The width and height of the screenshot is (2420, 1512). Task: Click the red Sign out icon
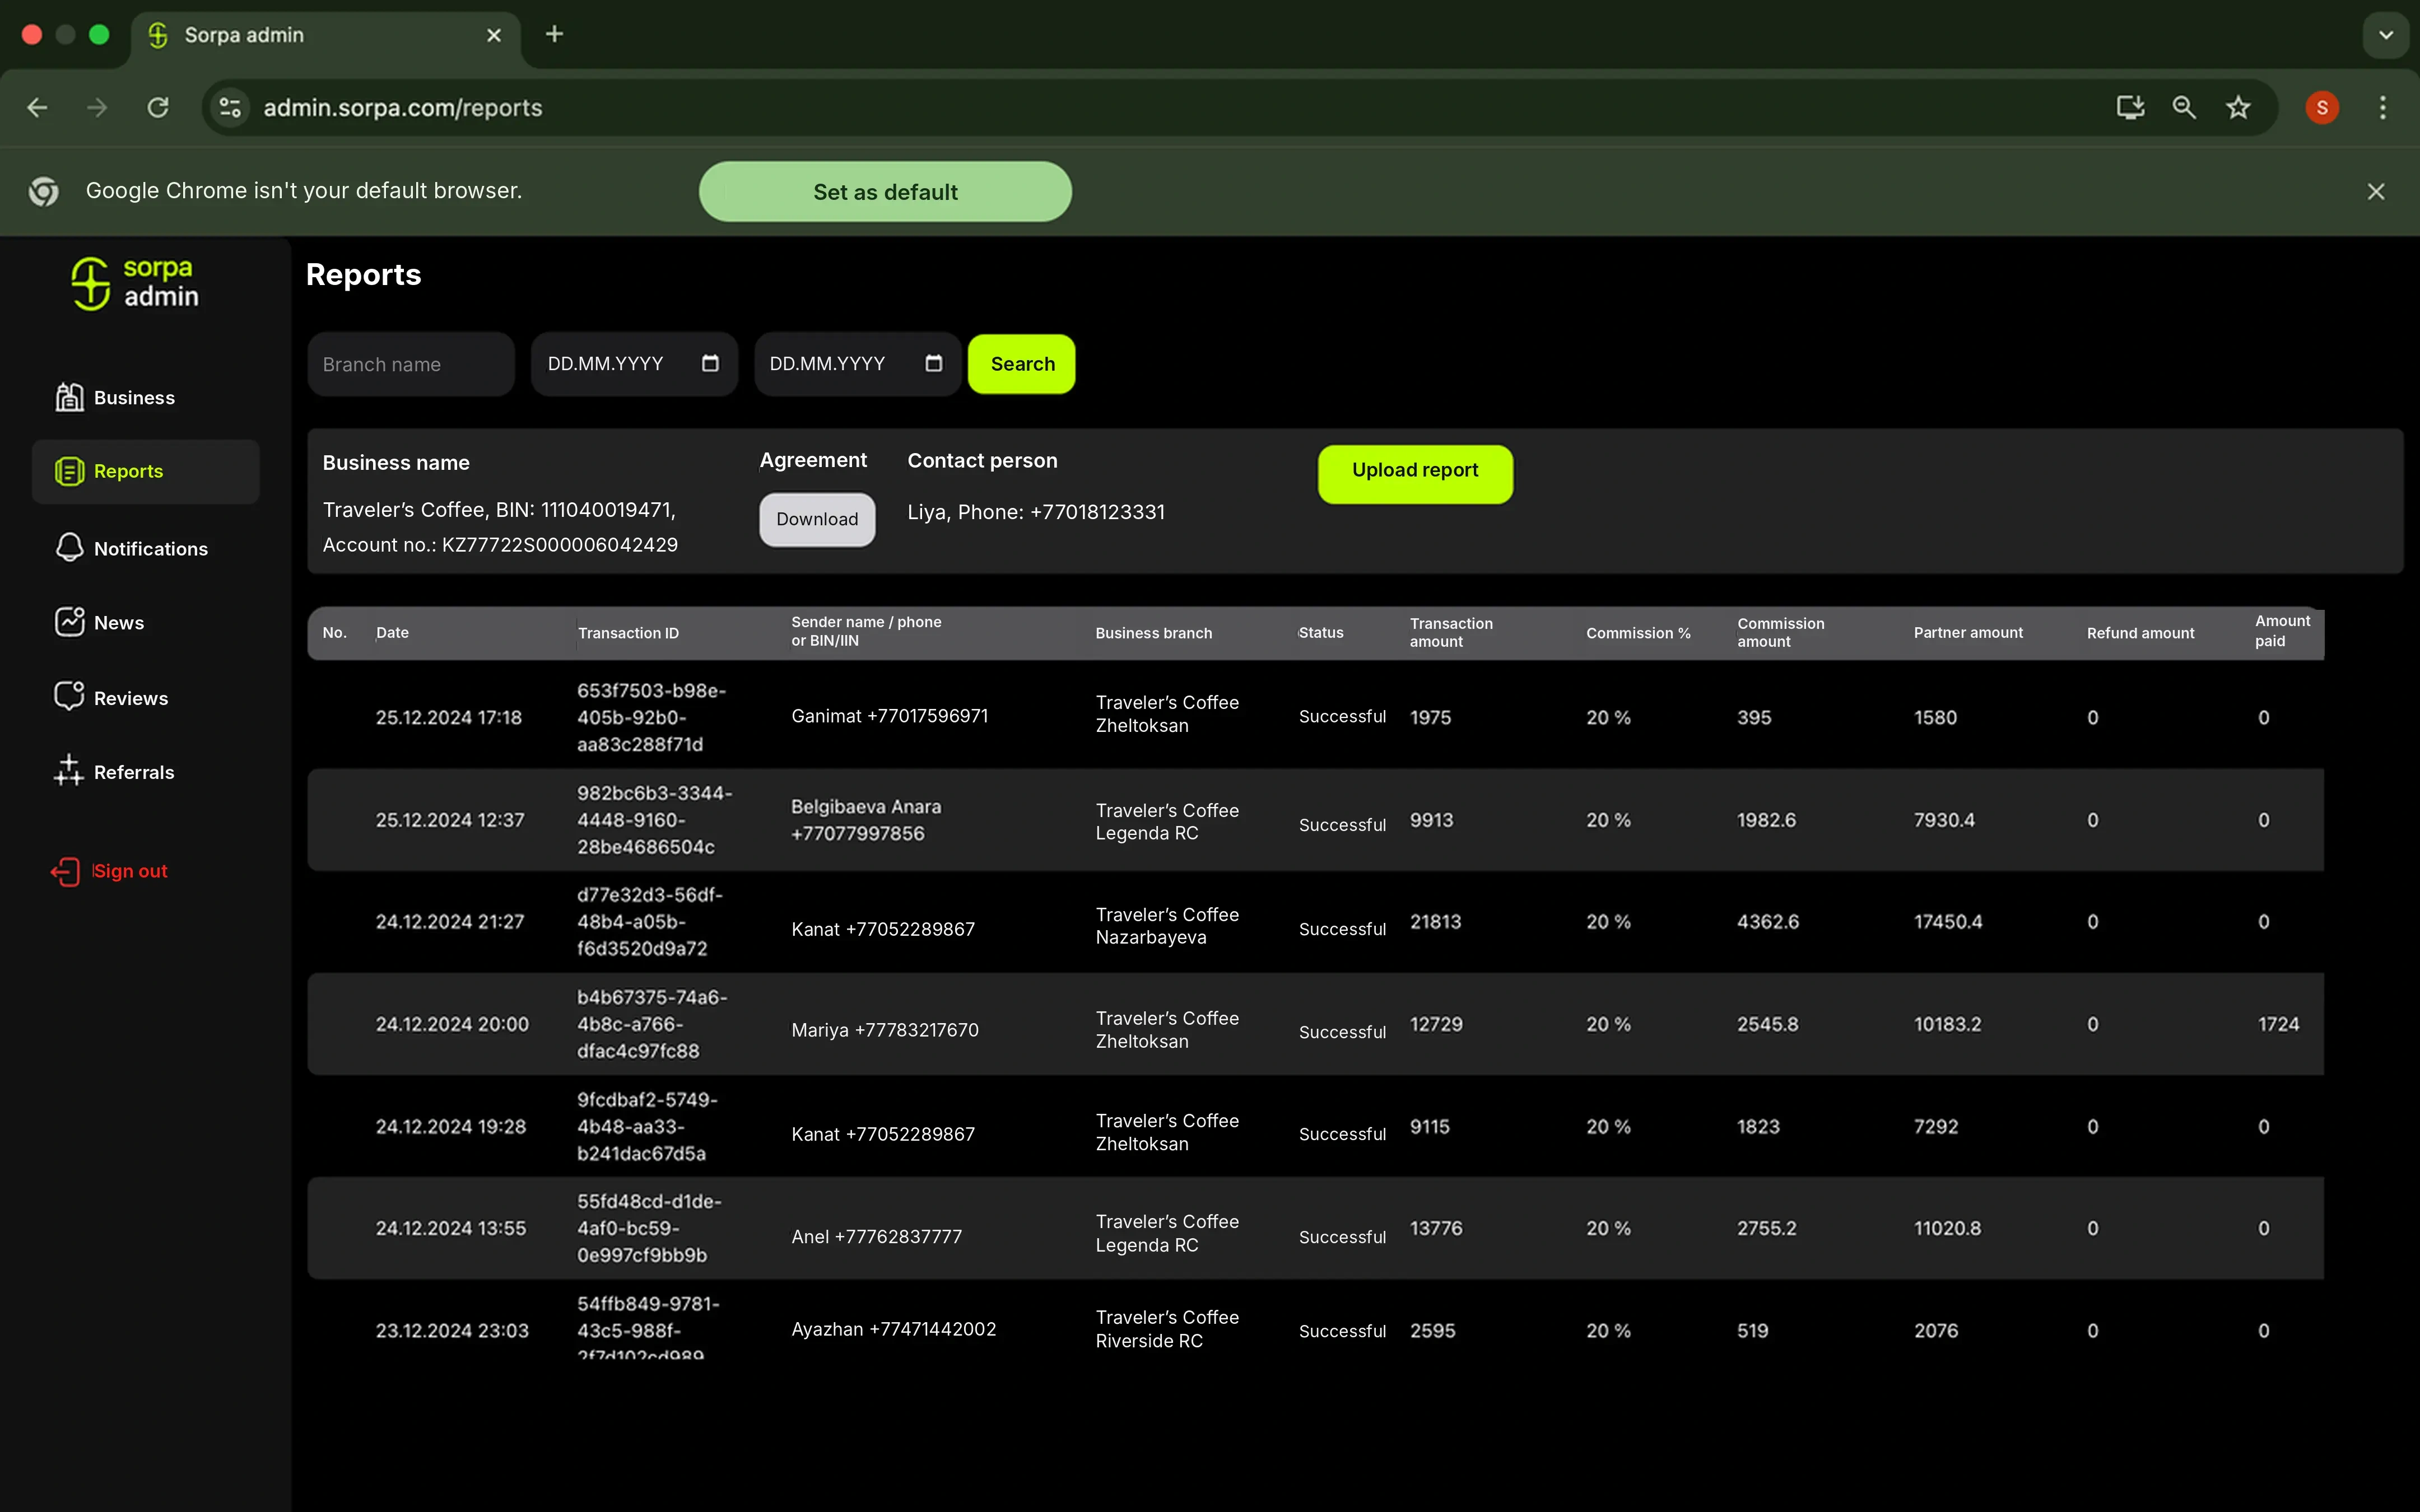(65, 871)
